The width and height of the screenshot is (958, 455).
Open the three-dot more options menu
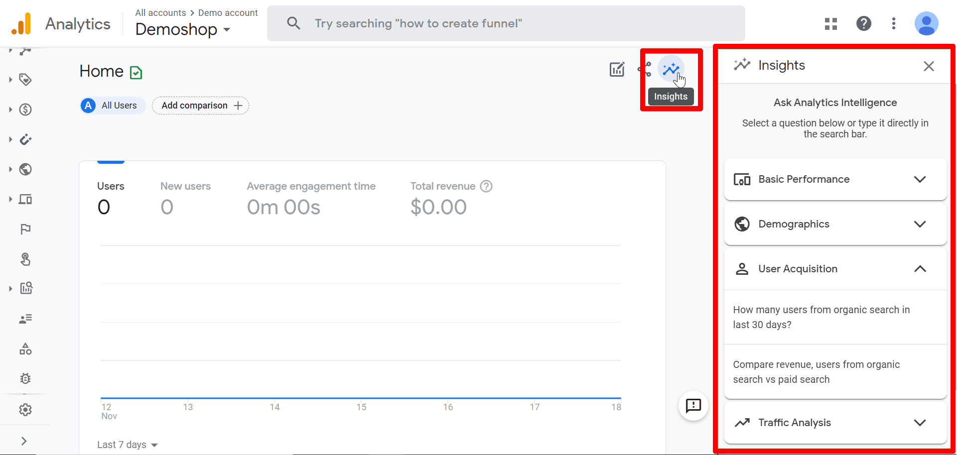tap(894, 23)
